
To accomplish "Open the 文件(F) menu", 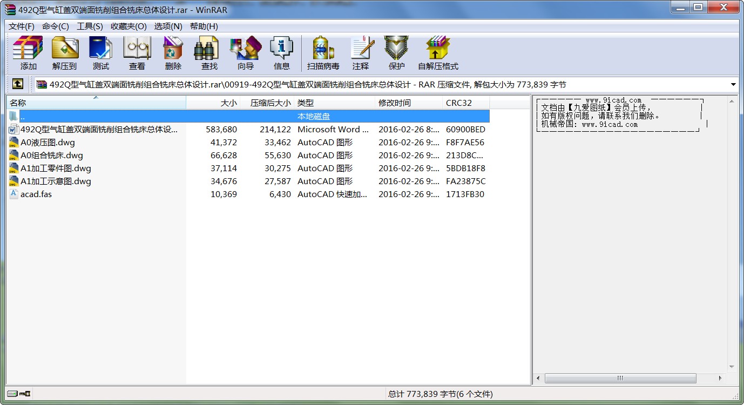I will 21,26.
